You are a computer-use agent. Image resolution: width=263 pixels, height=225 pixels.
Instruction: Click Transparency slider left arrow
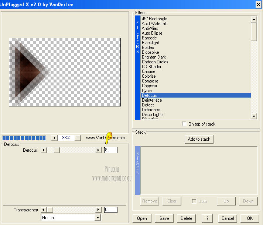click(44, 210)
